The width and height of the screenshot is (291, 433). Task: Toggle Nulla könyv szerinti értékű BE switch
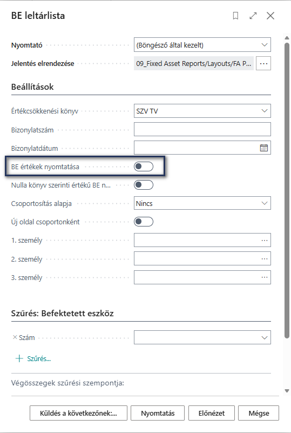[144, 185]
